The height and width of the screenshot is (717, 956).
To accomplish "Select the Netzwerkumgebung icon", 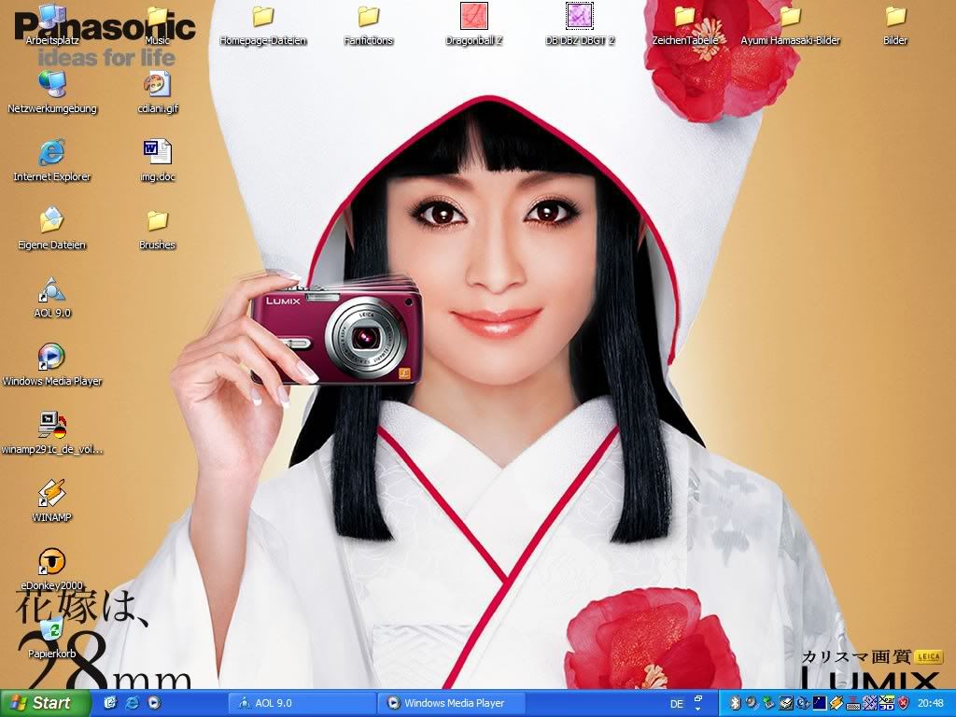I will tap(52, 92).
